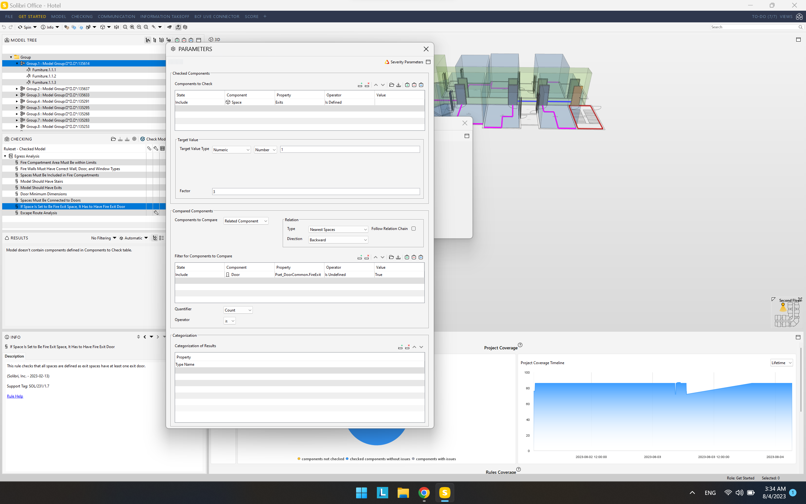
Task: Click the table report icon in Checking header
Action: [x=162, y=149]
